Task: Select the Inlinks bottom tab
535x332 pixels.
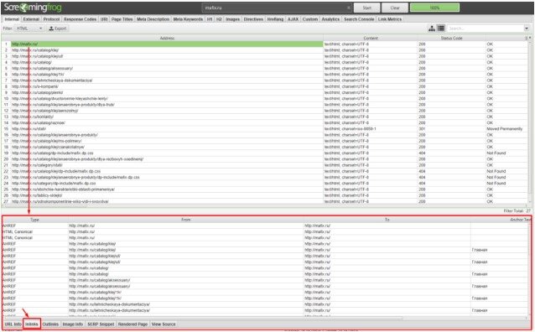Action: (32, 324)
